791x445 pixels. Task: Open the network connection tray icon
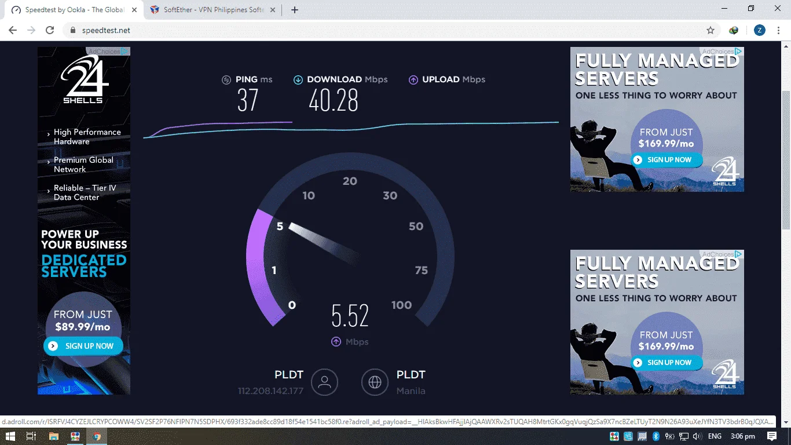click(x=684, y=436)
